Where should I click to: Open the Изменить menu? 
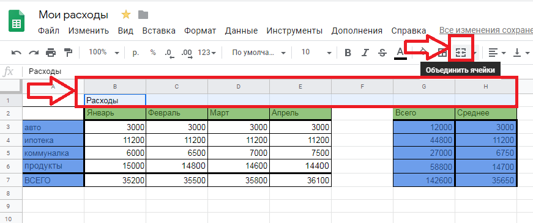[88, 31]
